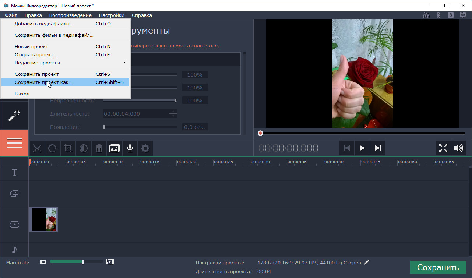Expand Недавние проекты submenu
The width and height of the screenshot is (472, 278).
(x=66, y=63)
